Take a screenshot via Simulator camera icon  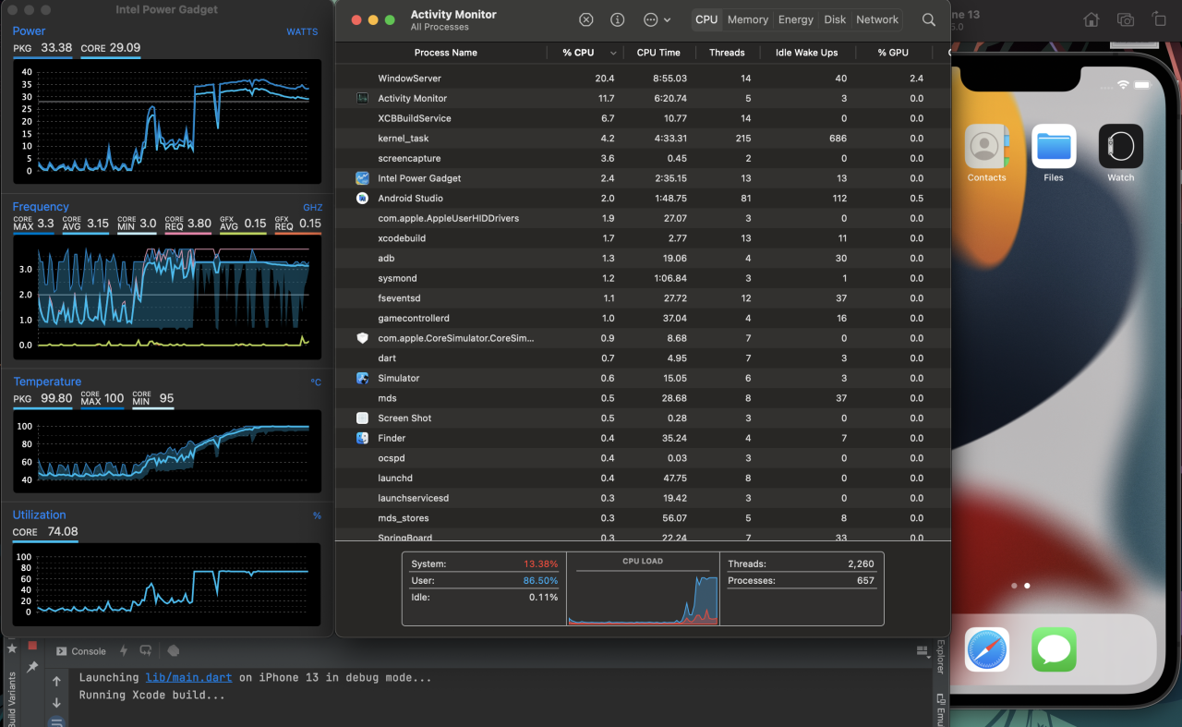(x=1126, y=19)
